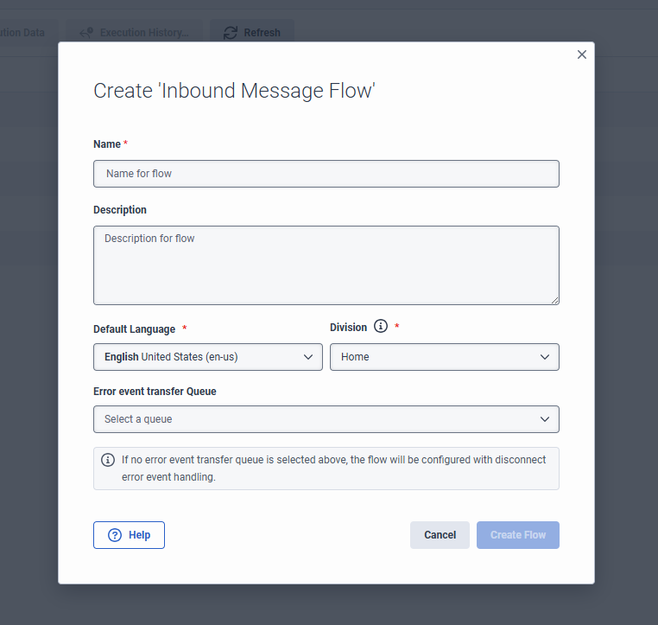658x625 pixels.
Task: Click the question mark icon on Help
Action: pos(115,535)
